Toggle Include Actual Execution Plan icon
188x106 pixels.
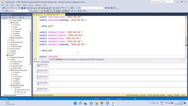pyautogui.click(x=54, y=11)
